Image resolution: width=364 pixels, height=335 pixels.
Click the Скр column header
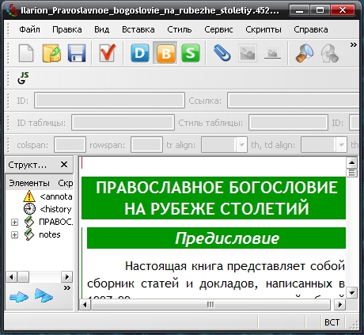[65, 183]
